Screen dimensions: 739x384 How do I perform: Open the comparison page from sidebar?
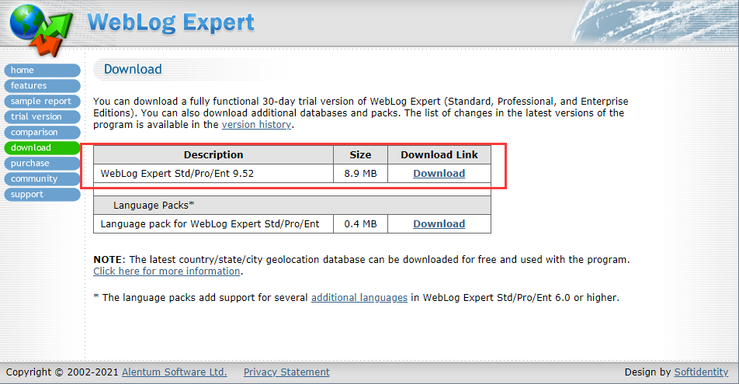(x=34, y=133)
